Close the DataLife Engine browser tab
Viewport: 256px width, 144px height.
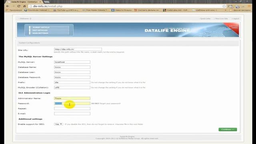click(40, 2)
